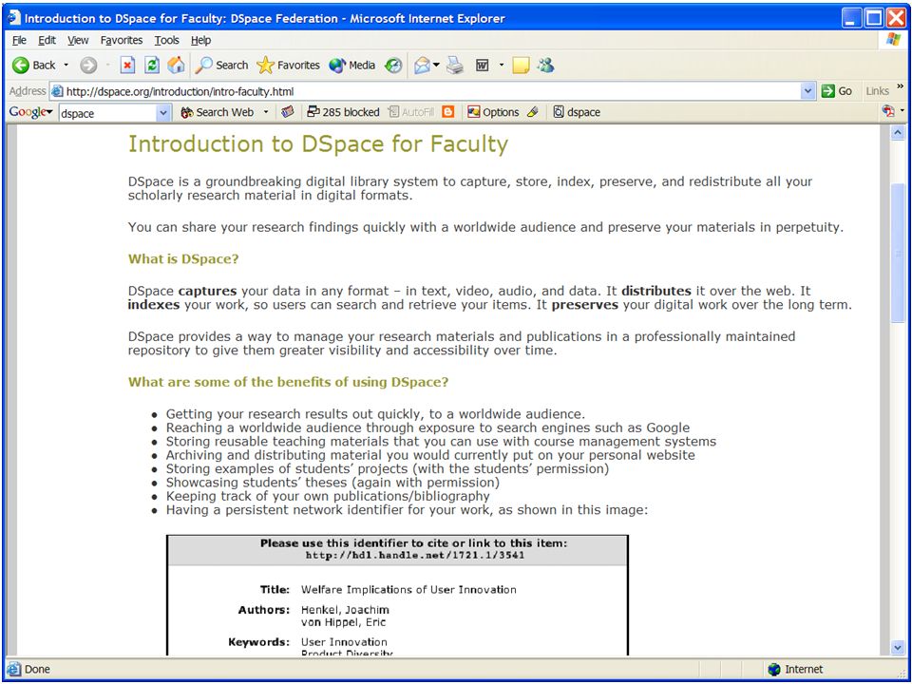Open the Media toolbar button
912x684 pixels.
[x=351, y=66]
